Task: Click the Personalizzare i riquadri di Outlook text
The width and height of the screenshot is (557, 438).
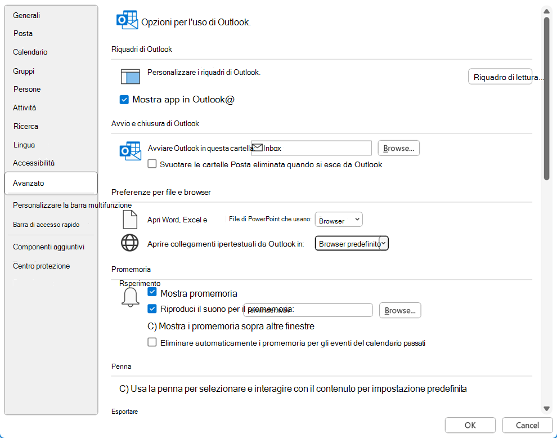Action: (204, 72)
